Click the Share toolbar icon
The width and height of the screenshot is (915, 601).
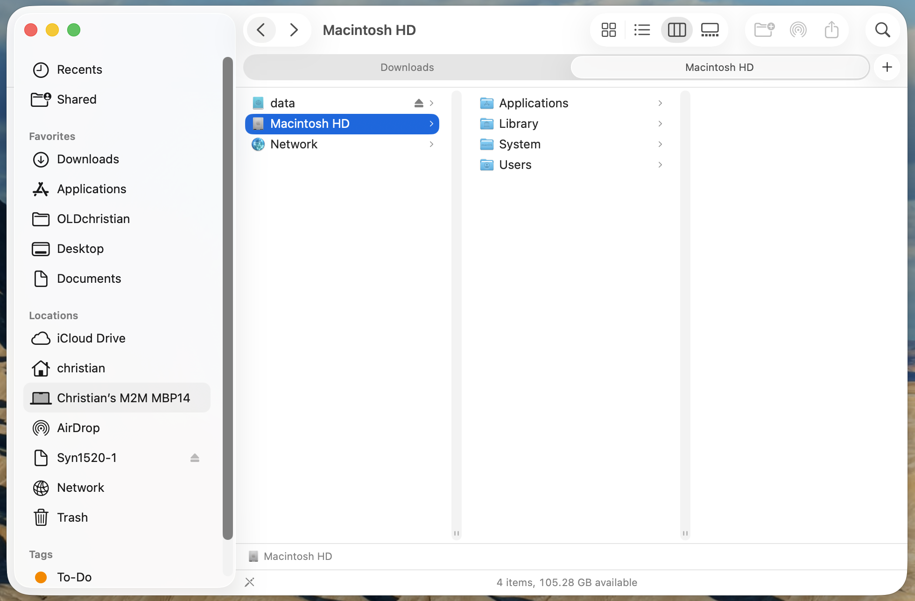click(831, 30)
